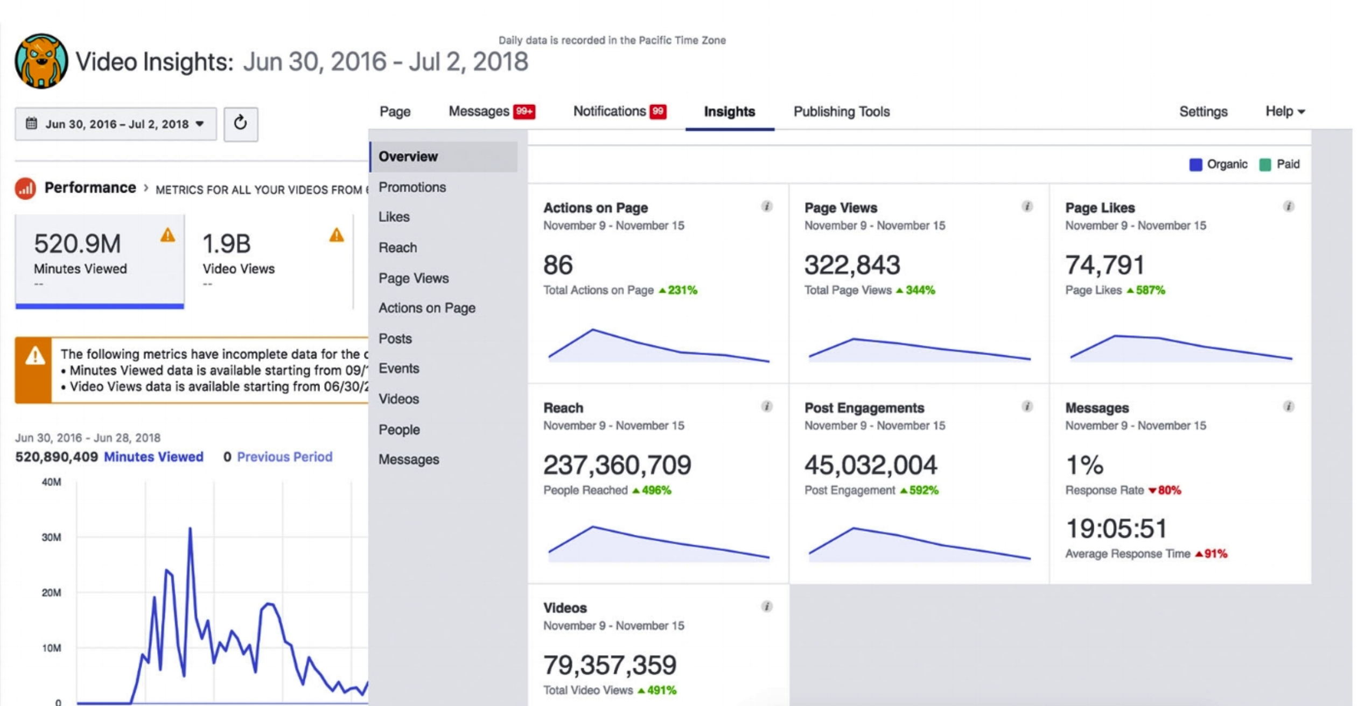Click the calendar icon in date picker
Image resolution: width=1357 pixels, height=706 pixels.
31,123
